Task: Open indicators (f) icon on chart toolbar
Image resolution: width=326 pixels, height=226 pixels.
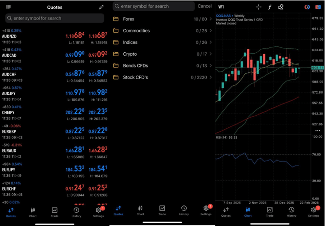Action: click(x=270, y=7)
